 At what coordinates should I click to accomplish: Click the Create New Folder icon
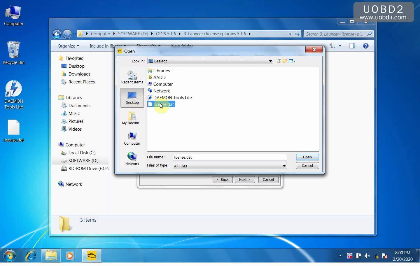pyautogui.click(x=285, y=61)
